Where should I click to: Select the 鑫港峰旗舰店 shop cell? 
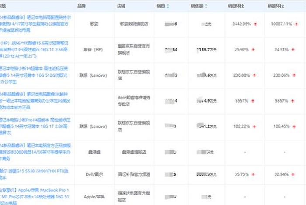point(134,152)
